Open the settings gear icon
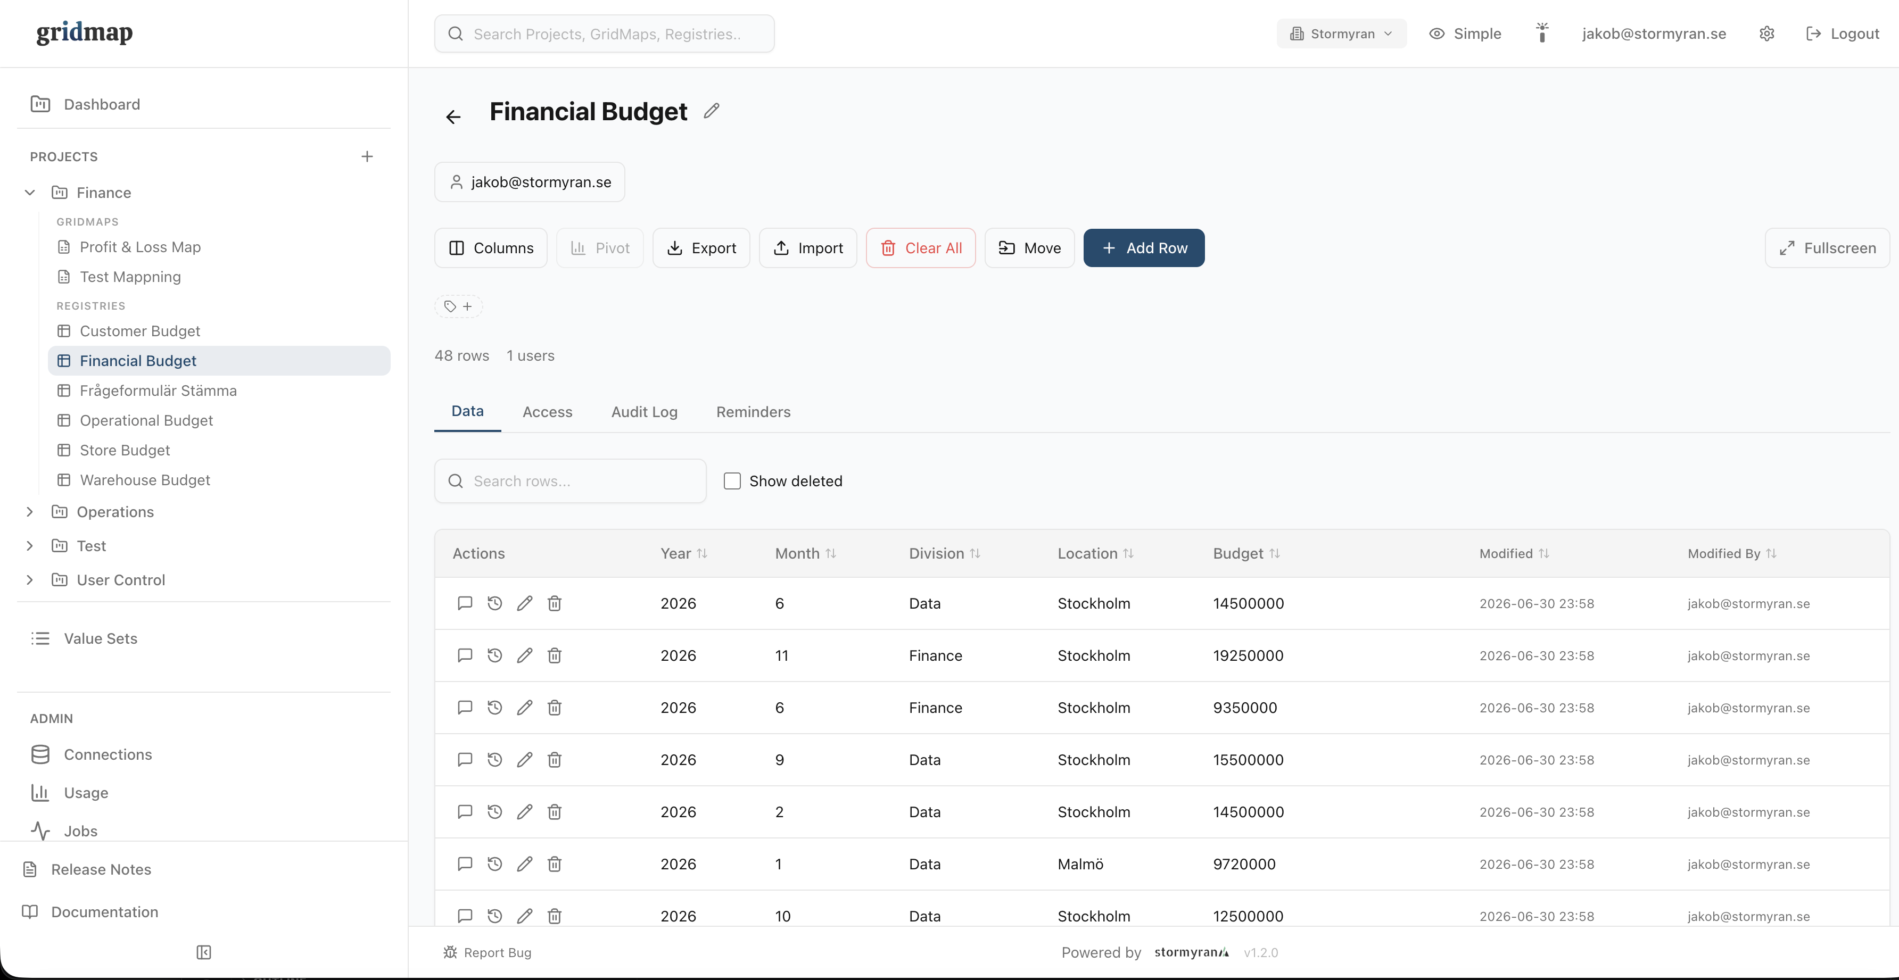This screenshot has width=1899, height=980. pyautogui.click(x=1767, y=34)
